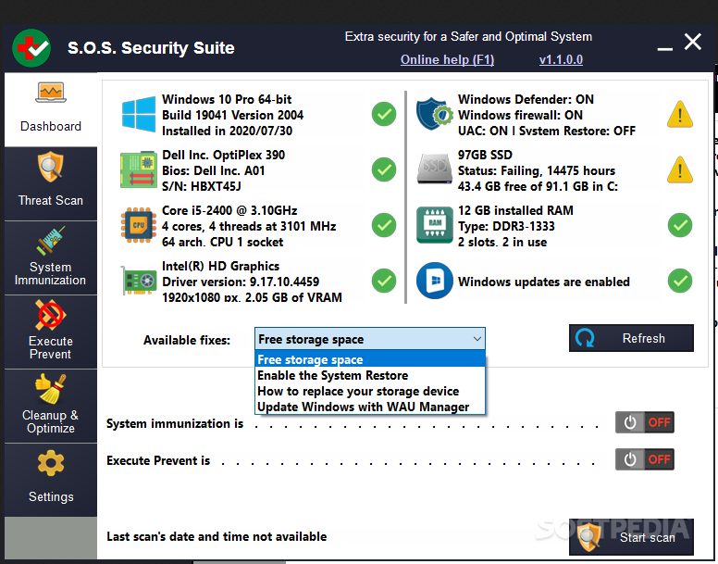Click the v1.1.0.0 version link

pos(561,59)
